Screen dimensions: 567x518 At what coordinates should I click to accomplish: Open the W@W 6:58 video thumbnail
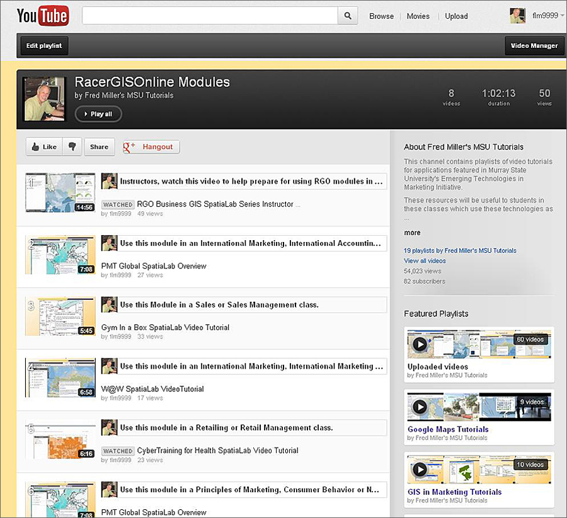(60, 377)
